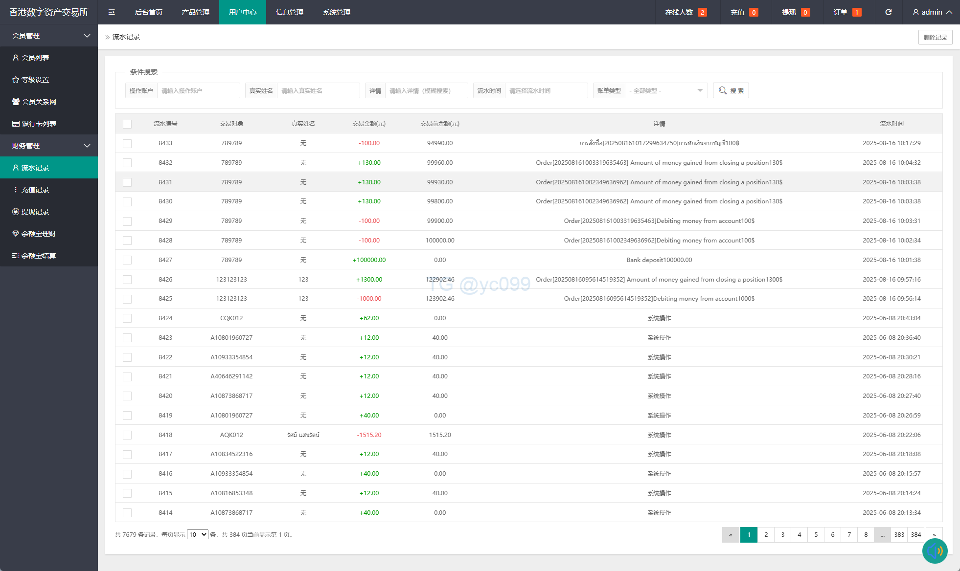Open 会员关系网 group icon item

tap(16, 102)
